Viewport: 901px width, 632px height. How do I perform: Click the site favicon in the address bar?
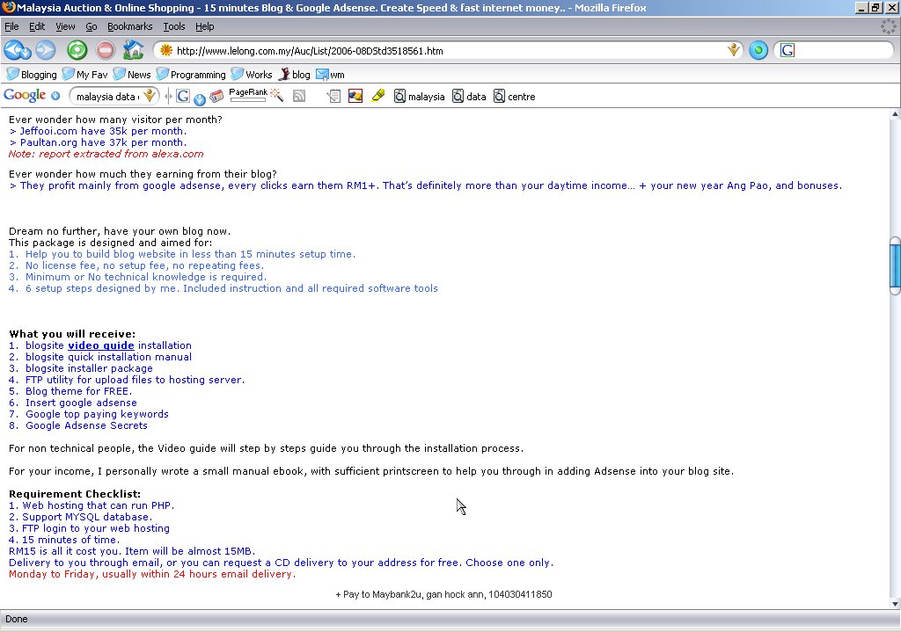[x=166, y=50]
